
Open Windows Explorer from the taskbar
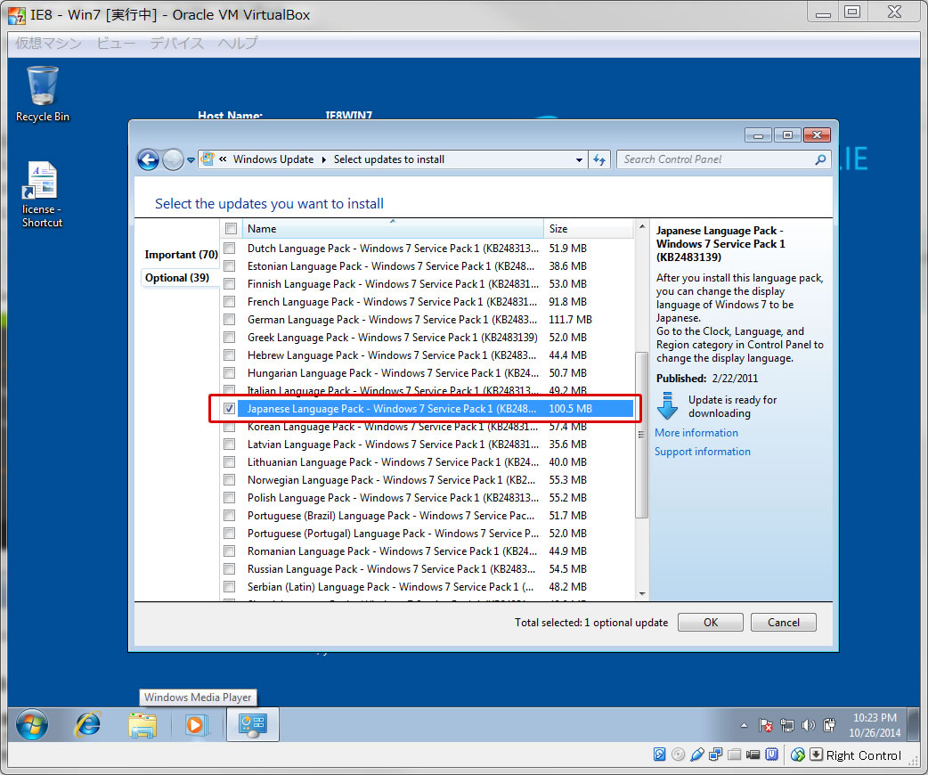(142, 725)
